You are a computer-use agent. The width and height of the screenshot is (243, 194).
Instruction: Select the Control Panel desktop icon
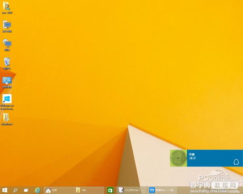tap(7, 82)
